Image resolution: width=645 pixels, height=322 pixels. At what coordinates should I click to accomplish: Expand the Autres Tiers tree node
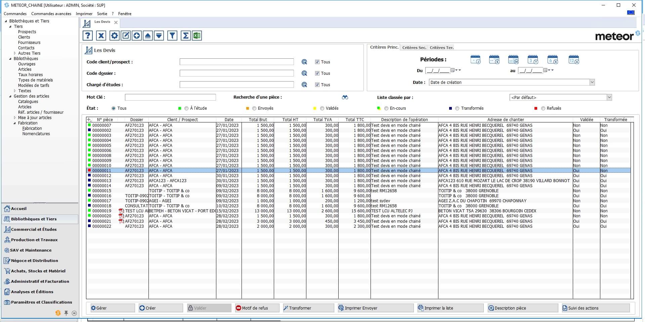click(x=15, y=53)
